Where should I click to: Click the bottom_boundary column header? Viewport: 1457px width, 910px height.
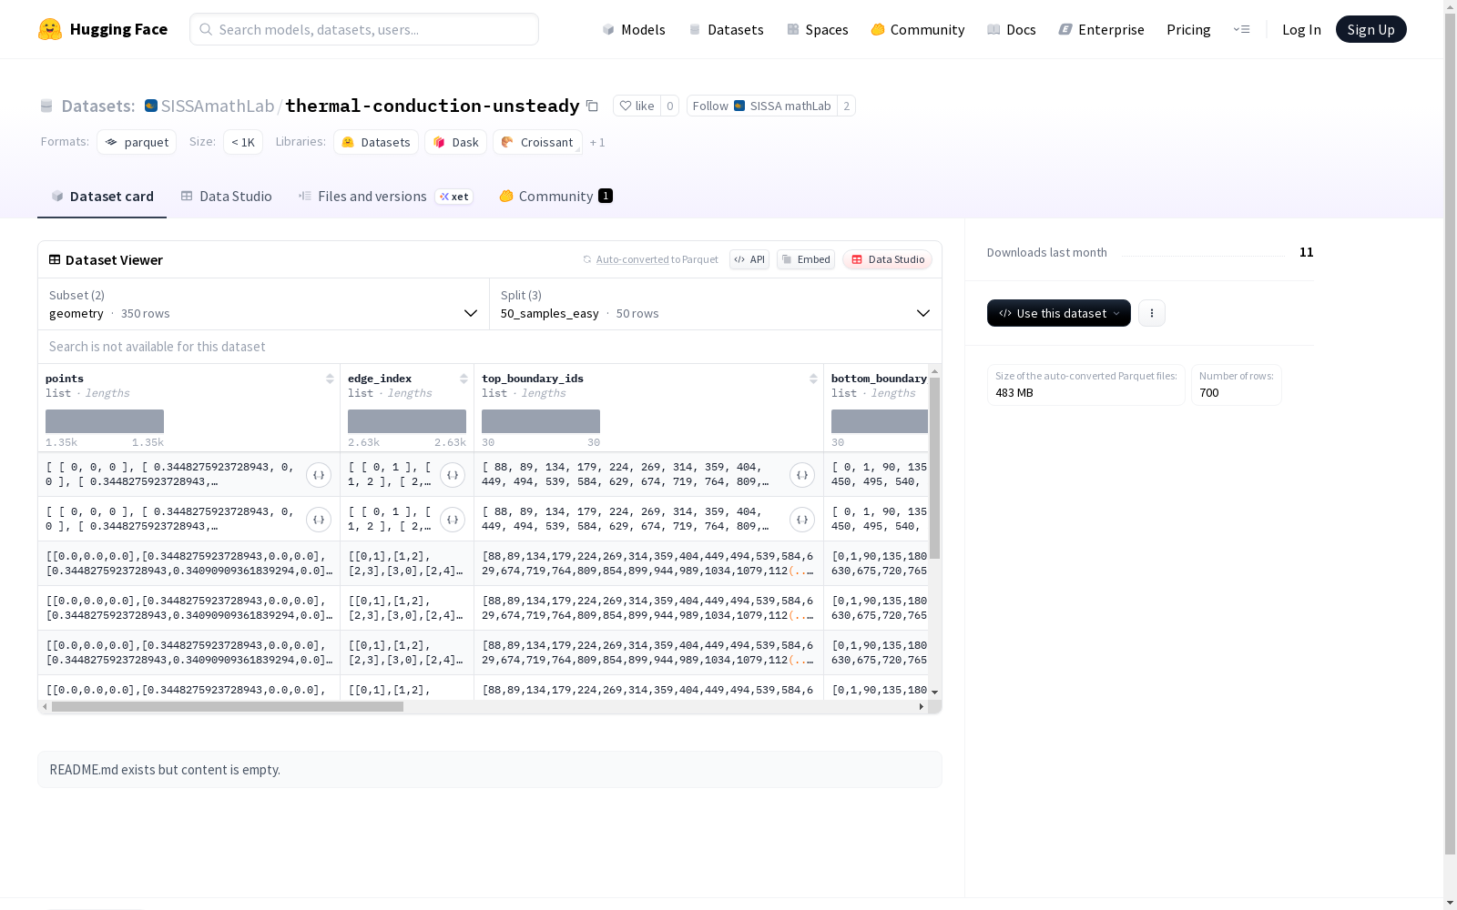(x=879, y=379)
